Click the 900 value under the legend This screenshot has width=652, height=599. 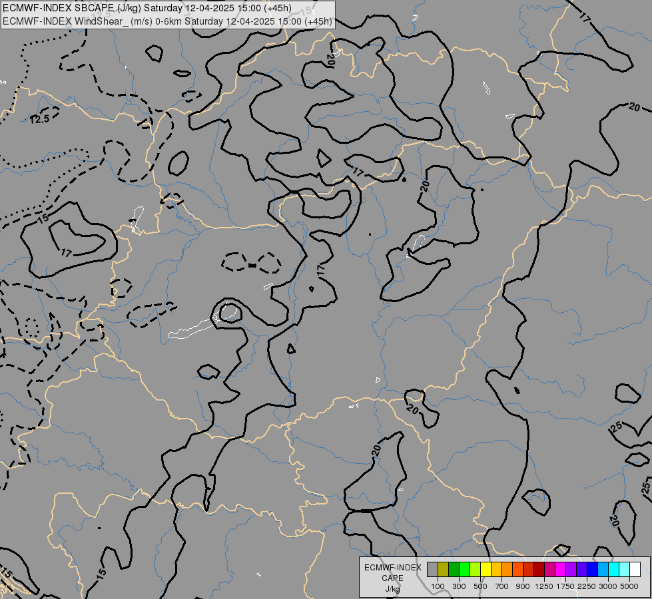pyautogui.click(x=523, y=586)
